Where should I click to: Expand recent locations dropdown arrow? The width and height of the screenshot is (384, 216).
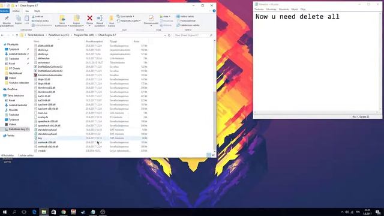pyautogui.click(x=13, y=35)
